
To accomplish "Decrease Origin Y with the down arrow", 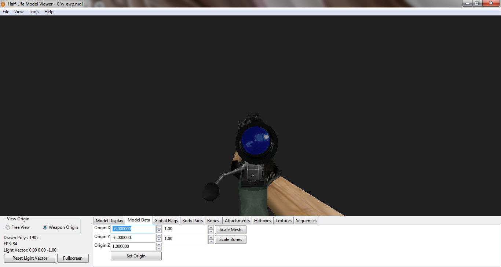I will [159, 240].
